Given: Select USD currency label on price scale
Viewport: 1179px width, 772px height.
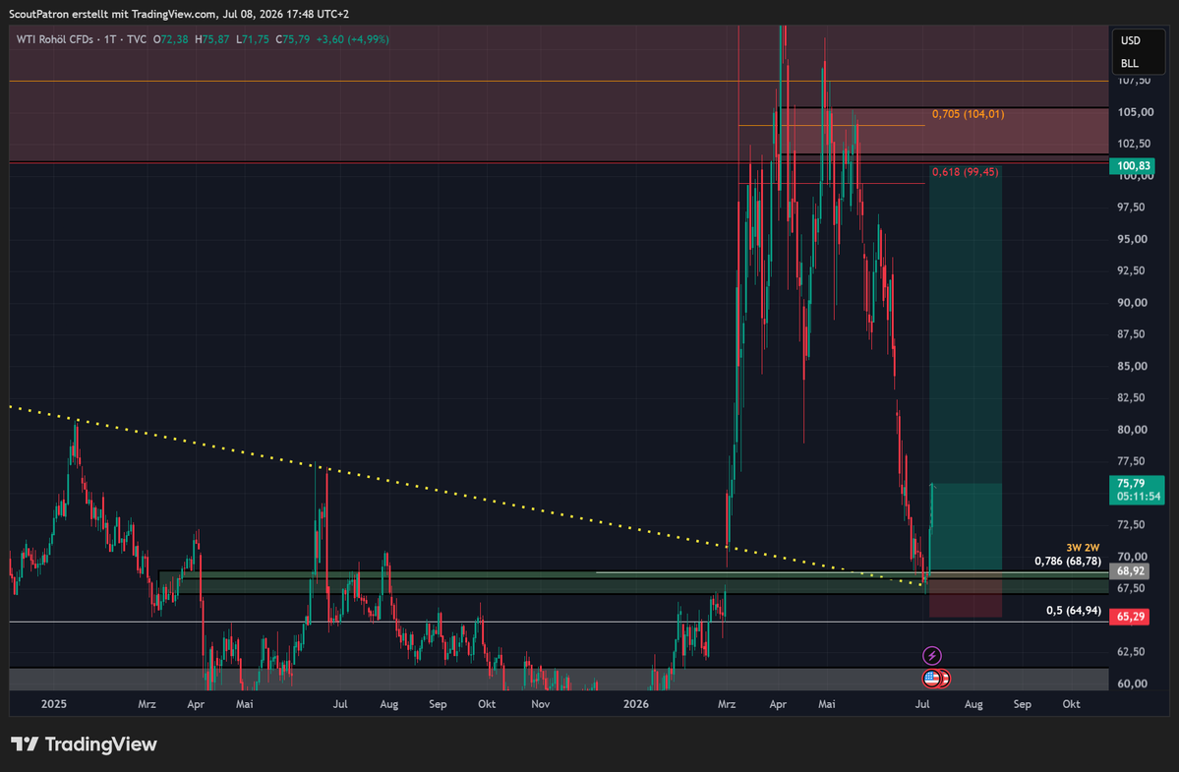Looking at the screenshot, I should click(1130, 40).
